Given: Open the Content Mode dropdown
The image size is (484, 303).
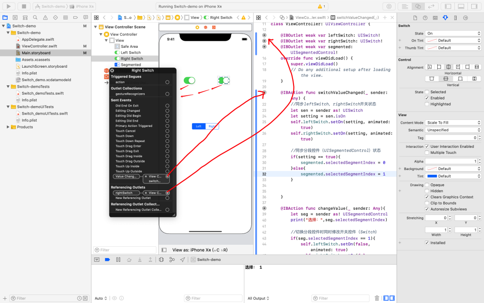Looking at the screenshot, I should click(x=453, y=123).
